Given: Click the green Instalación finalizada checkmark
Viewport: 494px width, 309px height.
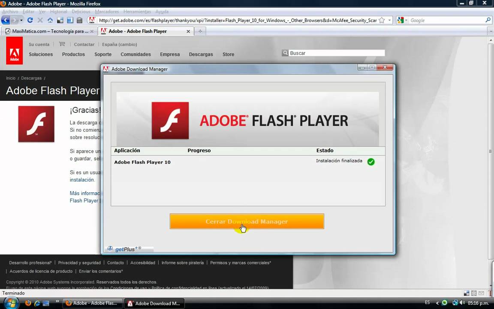Looking at the screenshot, I should coord(371,162).
